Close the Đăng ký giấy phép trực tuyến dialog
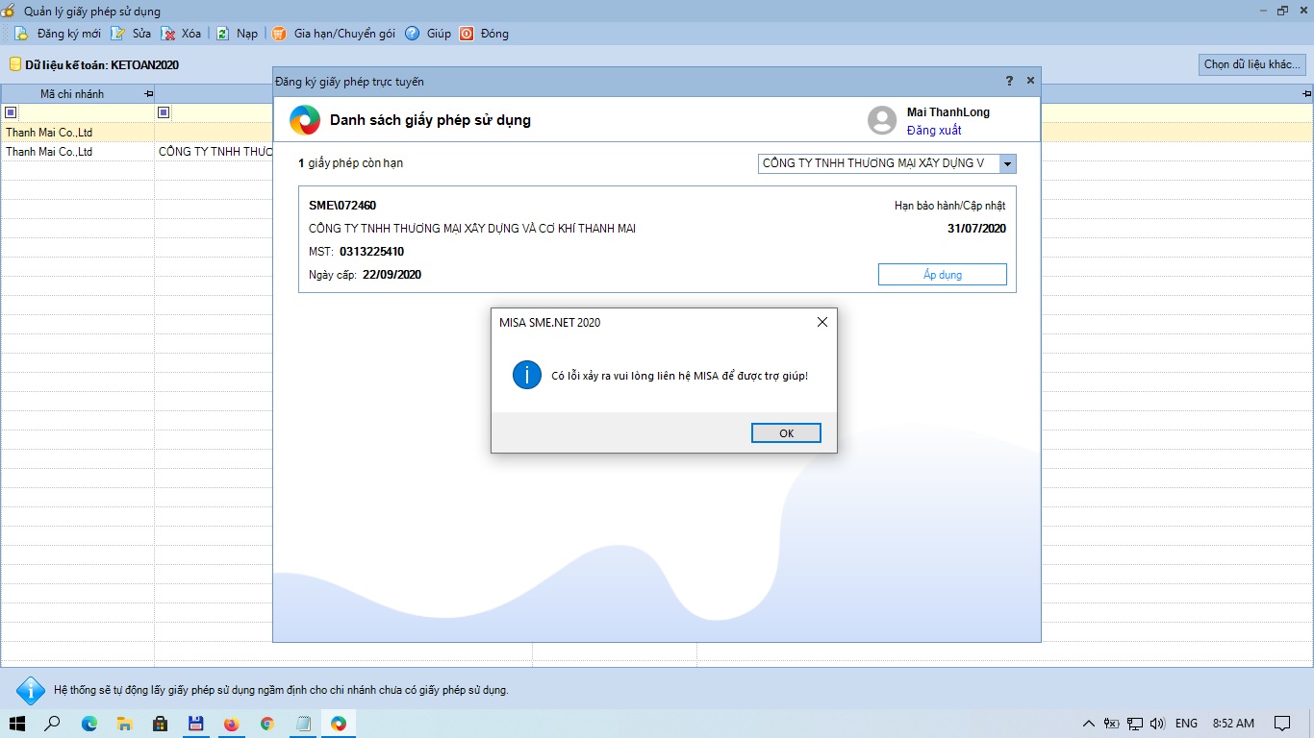Image resolution: width=1314 pixels, height=738 pixels. pyautogui.click(x=1030, y=82)
